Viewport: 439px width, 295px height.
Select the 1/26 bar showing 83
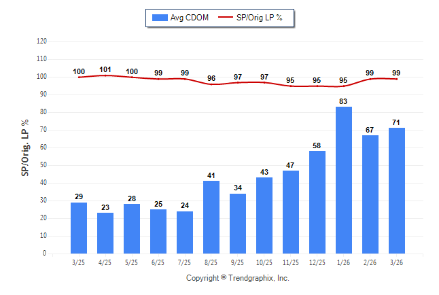(344, 180)
